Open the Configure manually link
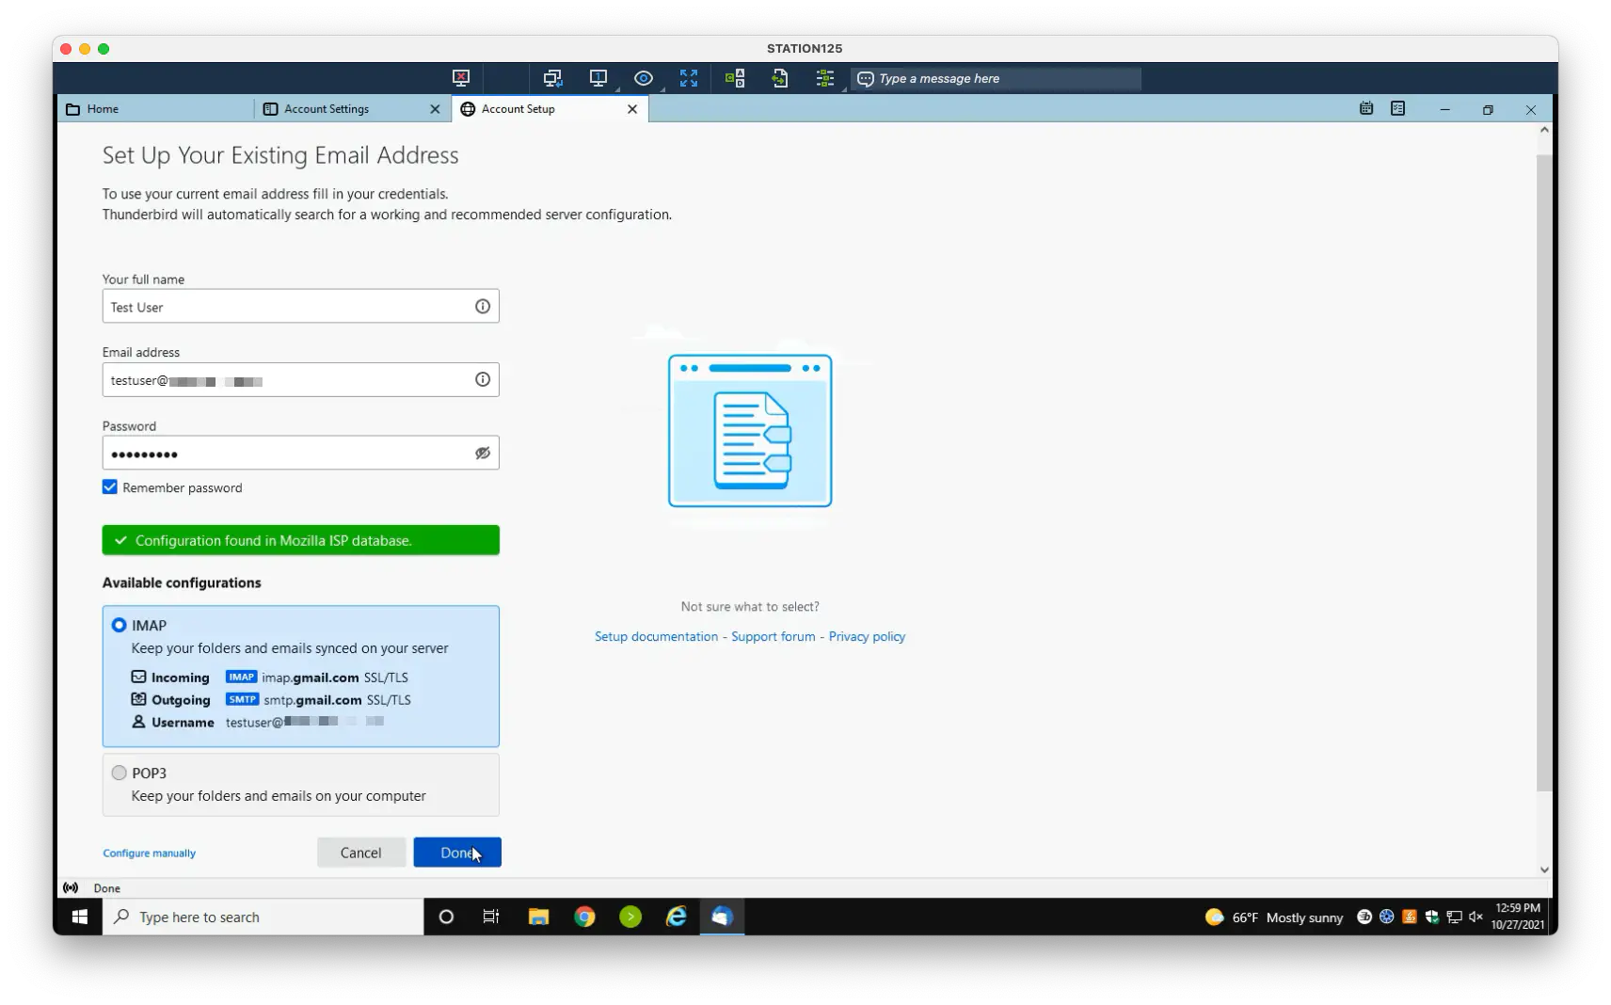This screenshot has height=1005, width=1611. (150, 853)
